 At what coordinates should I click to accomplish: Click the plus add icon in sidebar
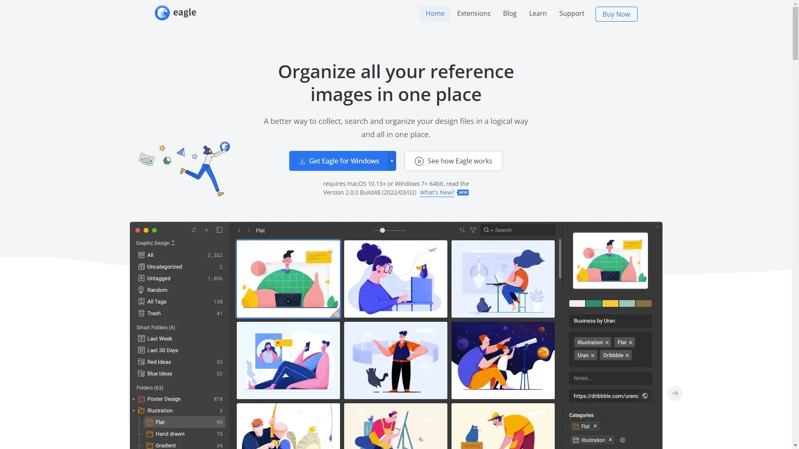pos(206,230)
